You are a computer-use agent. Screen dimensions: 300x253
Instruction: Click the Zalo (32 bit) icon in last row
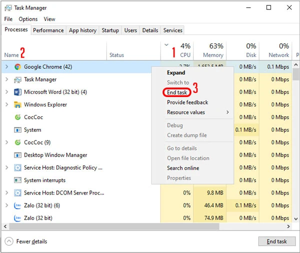pyautogui.click(x=17, y=218)
